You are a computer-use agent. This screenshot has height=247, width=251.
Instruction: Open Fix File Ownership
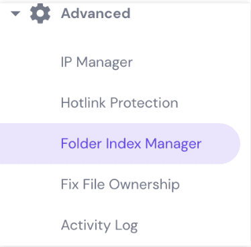(120, 184)
